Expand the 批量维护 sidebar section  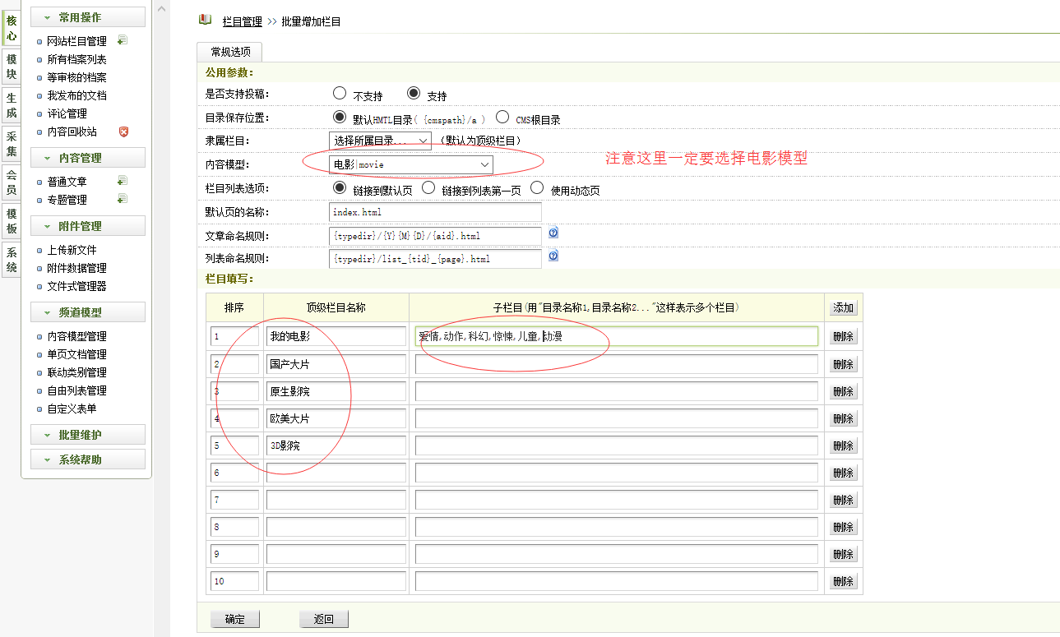[x=88, y=435]
